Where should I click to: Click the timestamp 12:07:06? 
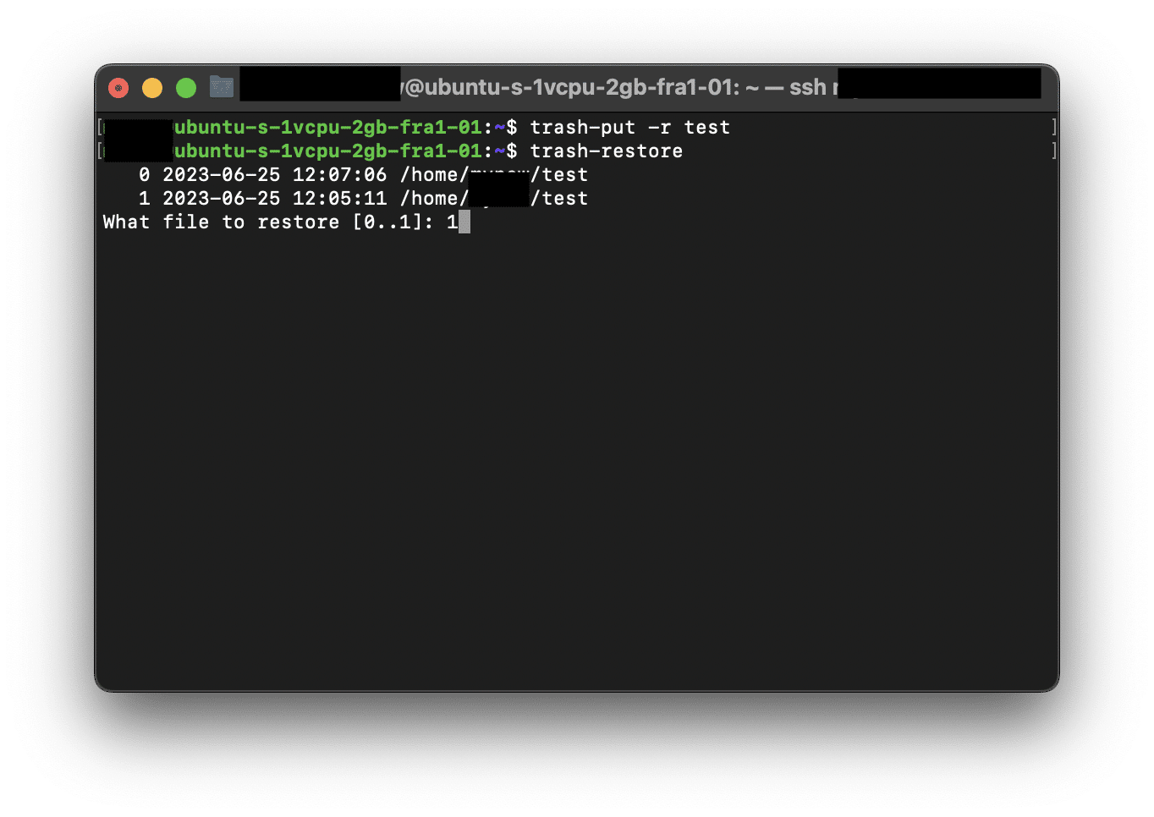338,174
